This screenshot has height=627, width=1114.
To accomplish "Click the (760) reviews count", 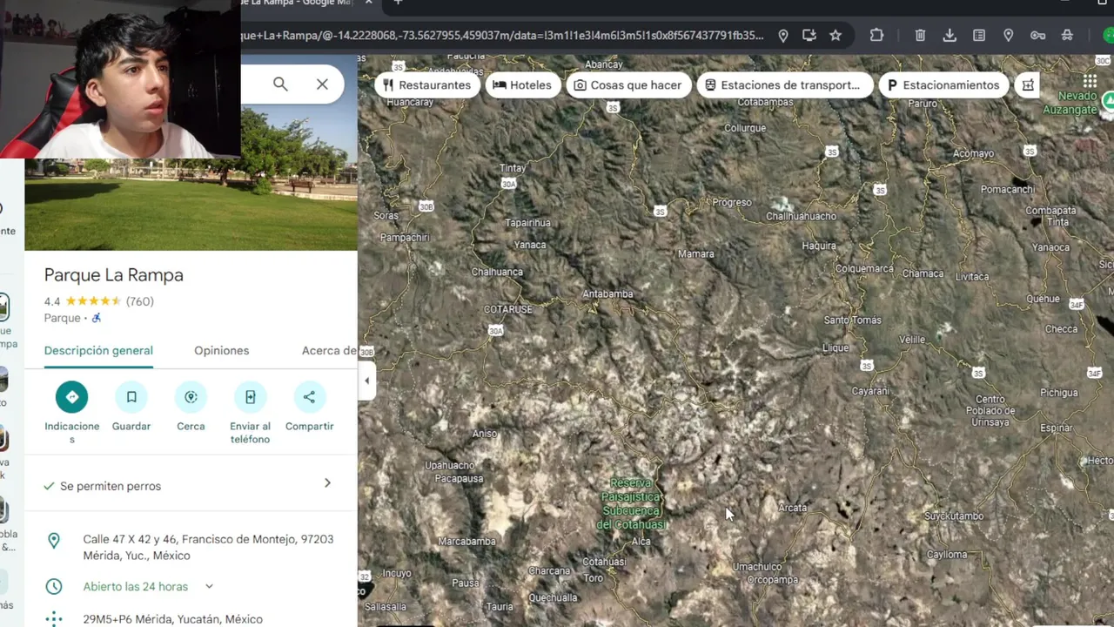I will 140,301.
